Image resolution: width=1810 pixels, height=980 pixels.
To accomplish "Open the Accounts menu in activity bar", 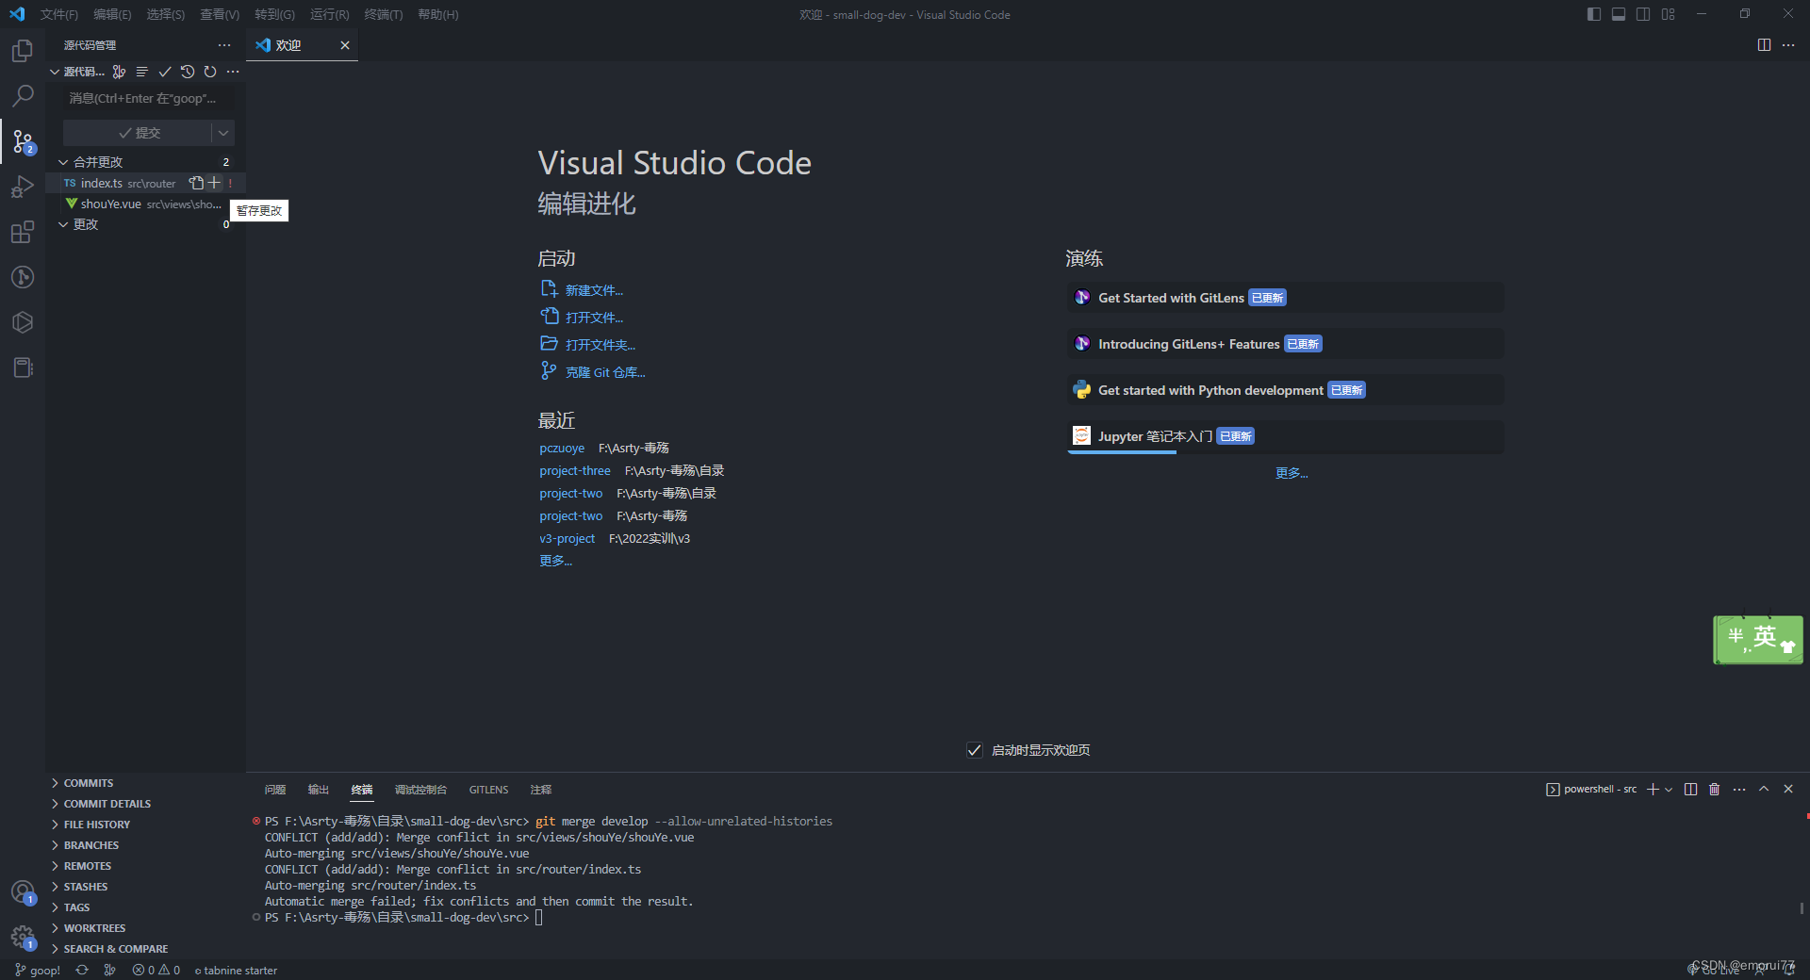I will pos(23,891).
